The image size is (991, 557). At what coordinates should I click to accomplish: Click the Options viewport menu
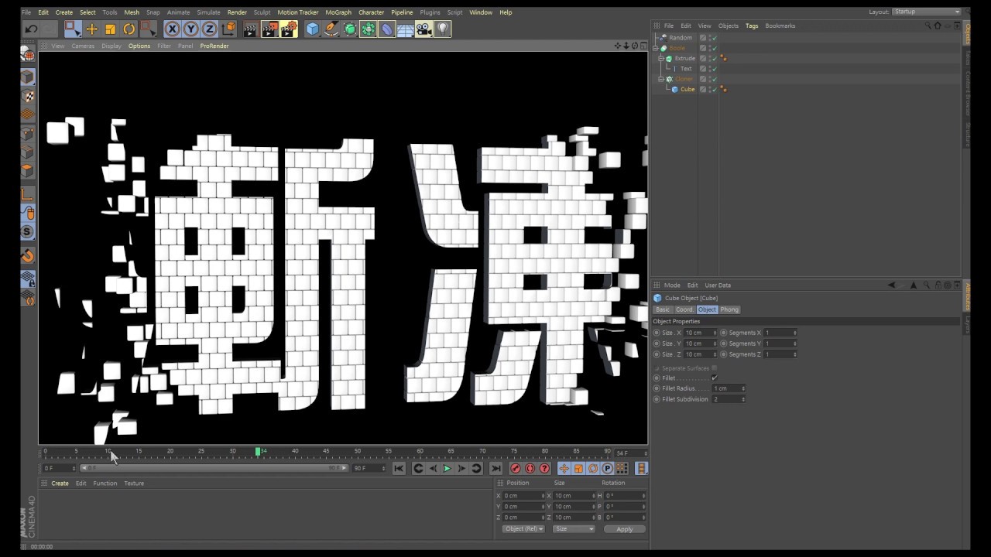(139, 46)
